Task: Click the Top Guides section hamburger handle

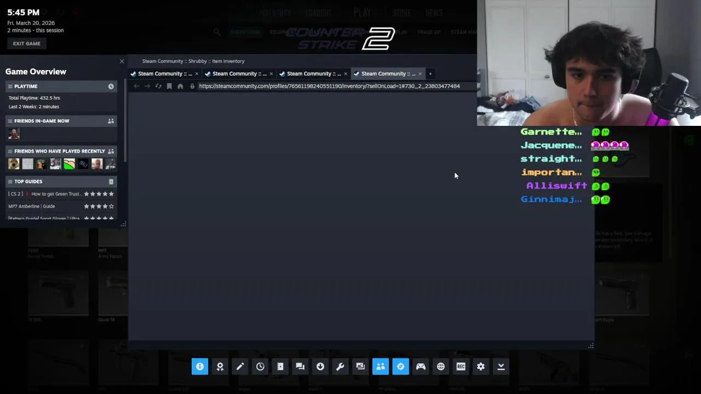Action: [x=10, y=182]
